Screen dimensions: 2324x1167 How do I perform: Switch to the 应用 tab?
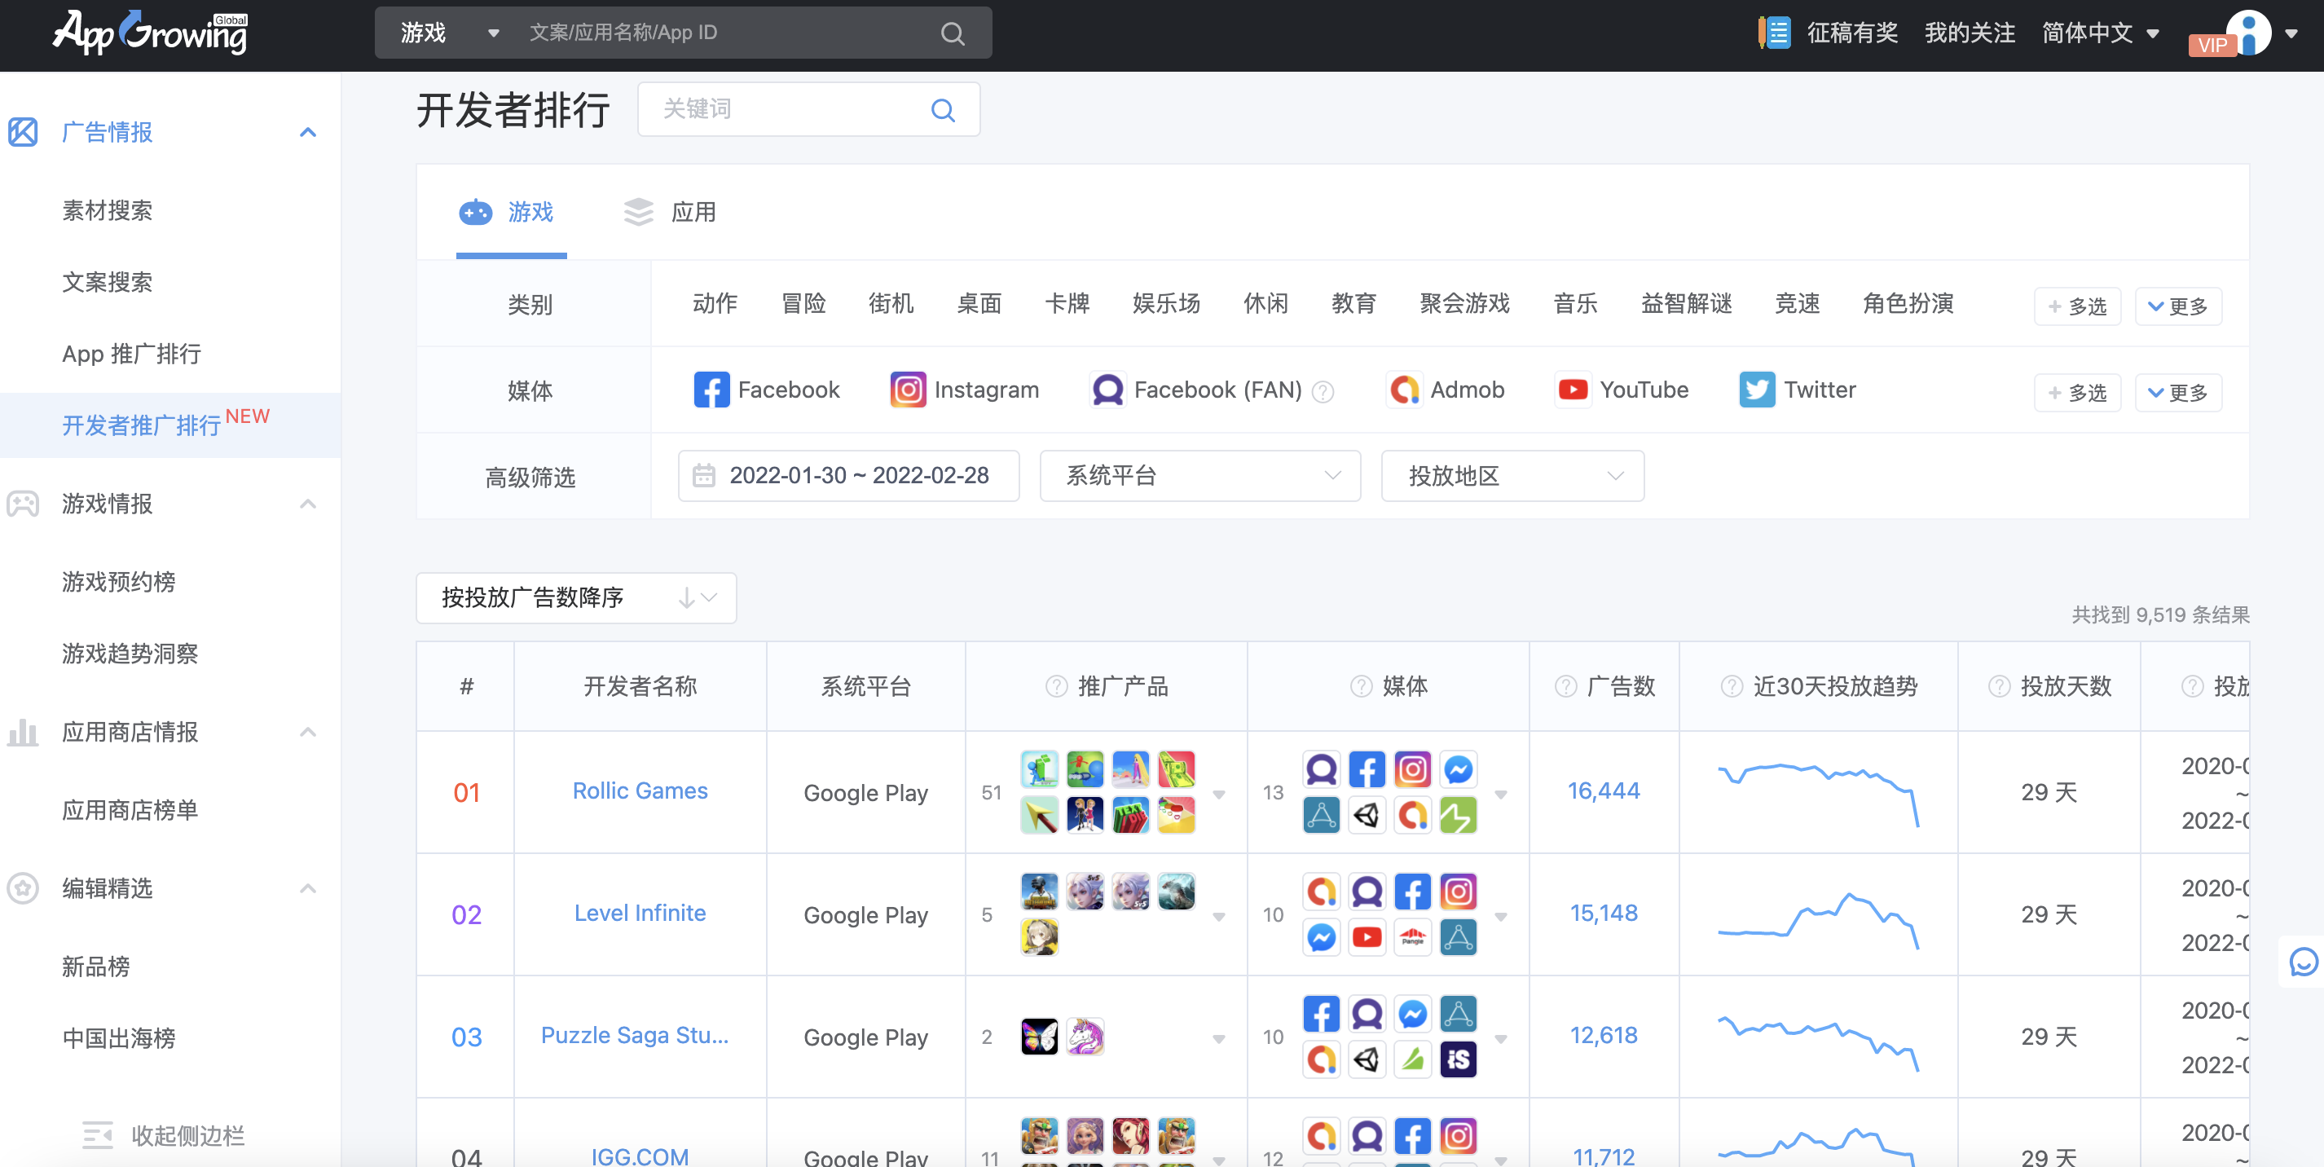671,212
